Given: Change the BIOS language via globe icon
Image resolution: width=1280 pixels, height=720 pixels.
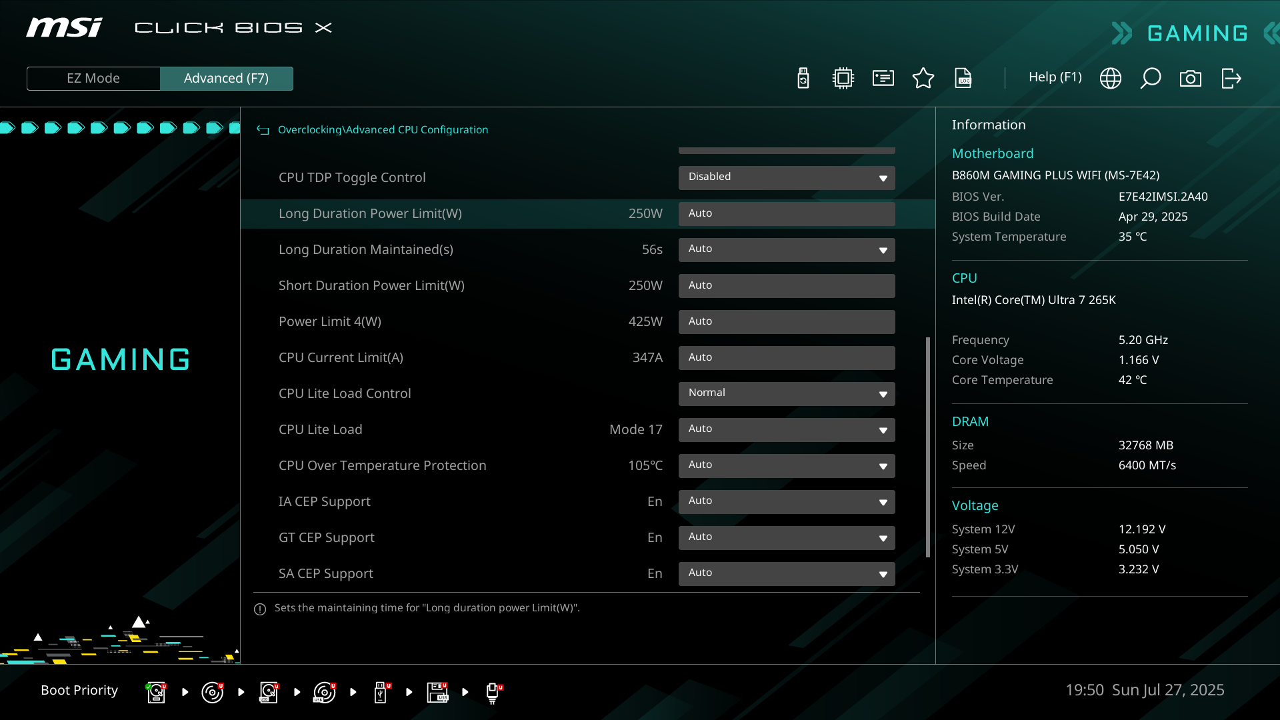Looking at the screenshot, I should (x=1111, y=78).
